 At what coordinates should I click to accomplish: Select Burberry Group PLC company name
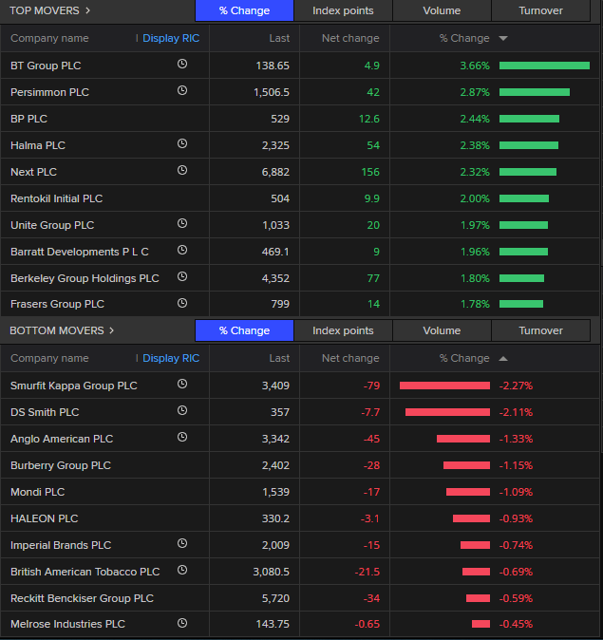click(61, 465)
